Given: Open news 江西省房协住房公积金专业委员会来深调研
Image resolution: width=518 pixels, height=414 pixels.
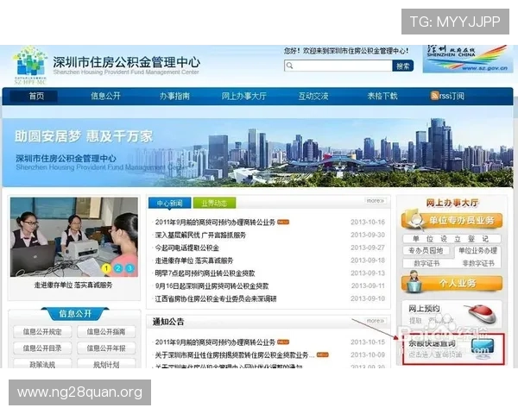Looking at the screenshot, I should (216, 298).
